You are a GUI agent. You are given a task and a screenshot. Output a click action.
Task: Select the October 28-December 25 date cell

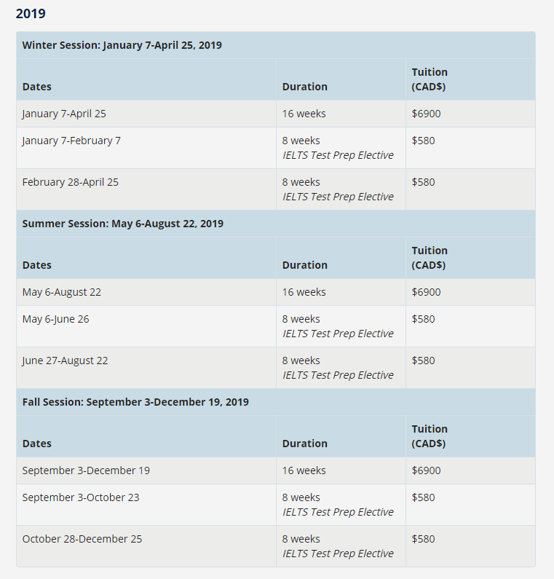pyautogui.click(x=146, y=546)
